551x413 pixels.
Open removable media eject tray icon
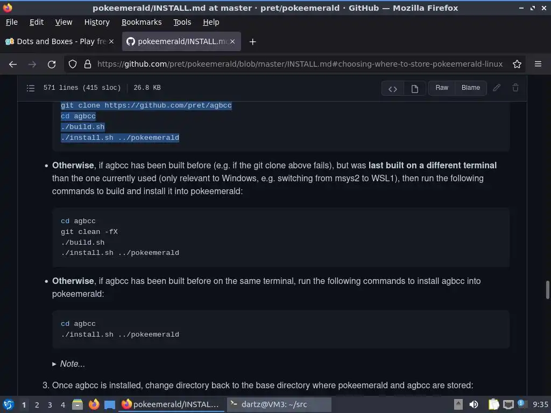pos(458,404)
